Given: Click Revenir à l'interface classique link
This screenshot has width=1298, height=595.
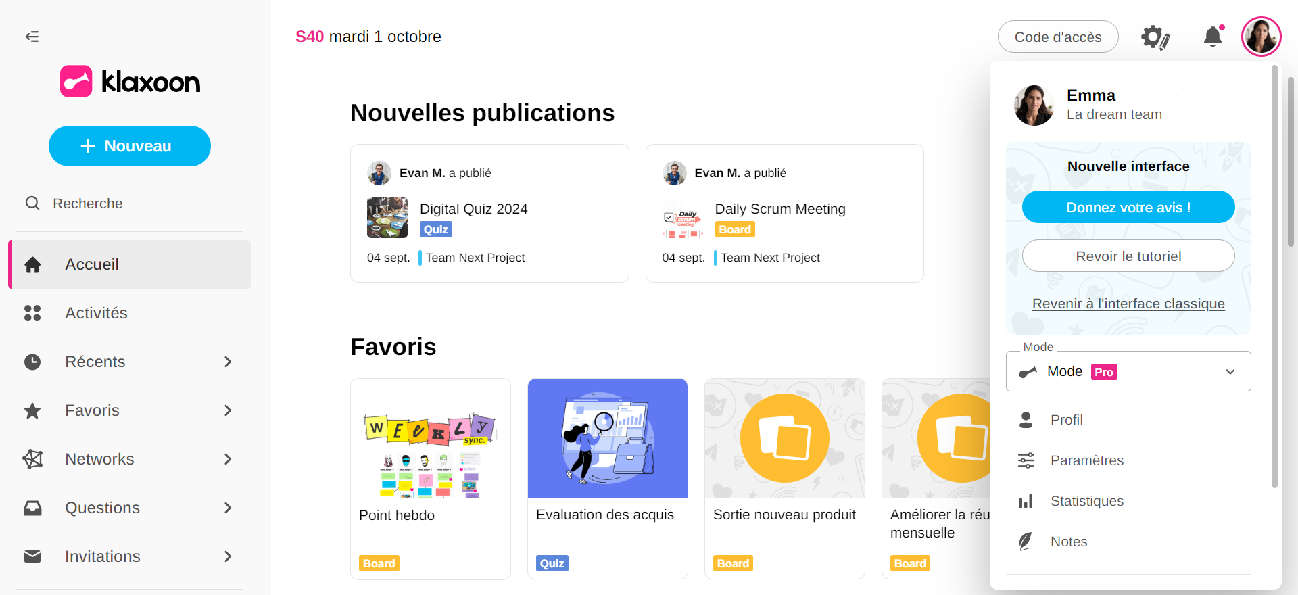Looking at the screenshot, I should (x=1128, y=304).
